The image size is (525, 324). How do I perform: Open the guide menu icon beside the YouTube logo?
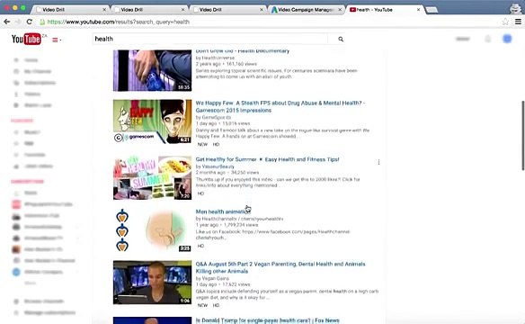click(56, 40)
